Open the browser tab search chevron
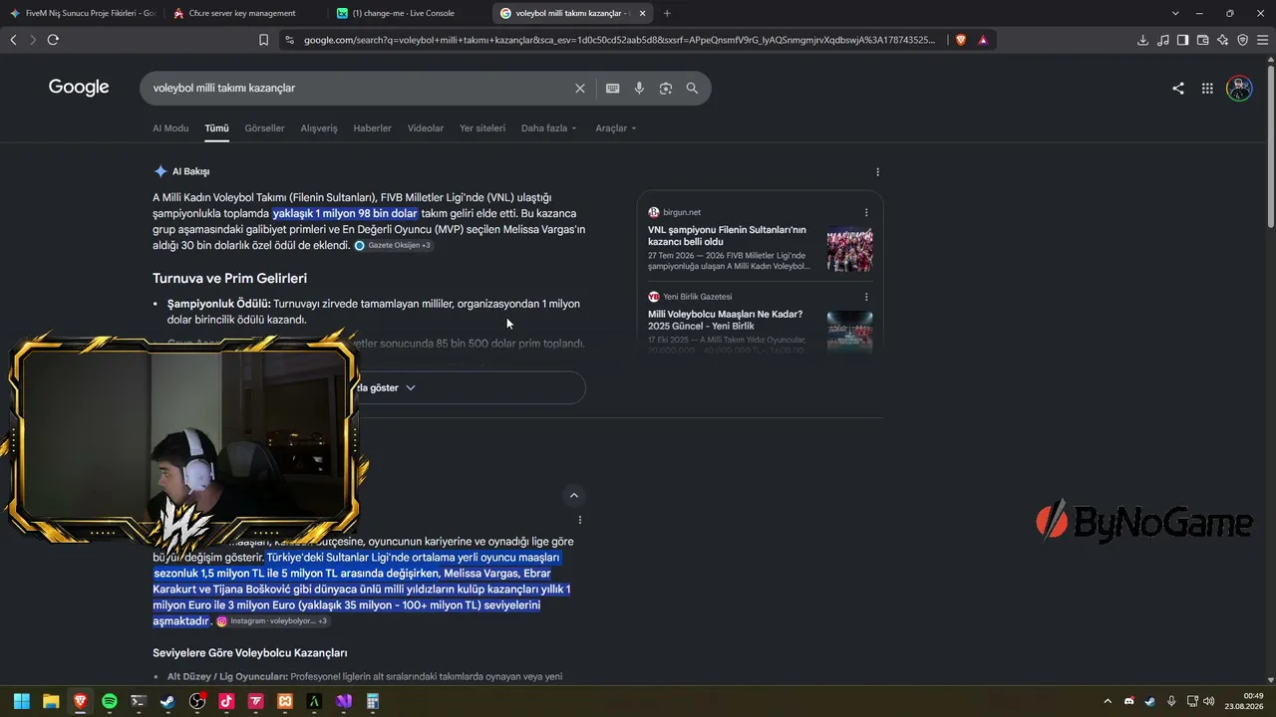Screen dimensions: 1276x717 coord(1175,13)
